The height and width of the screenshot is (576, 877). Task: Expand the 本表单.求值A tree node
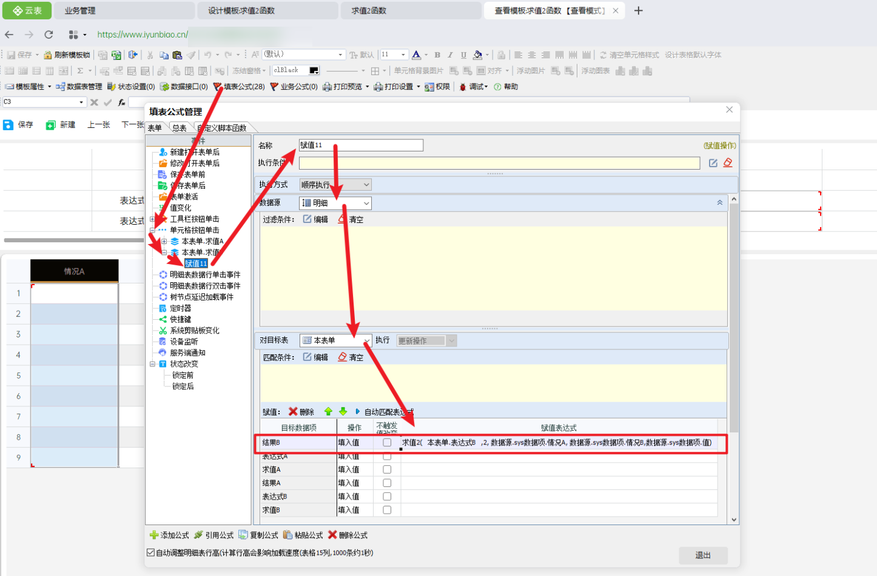164,241
